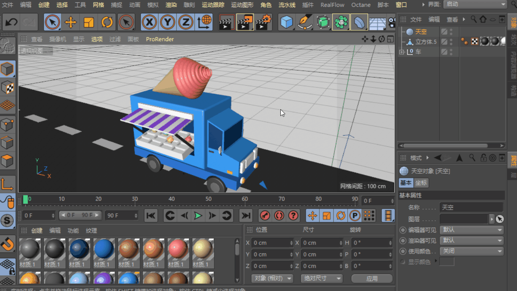Toggle the 渲染器可见 radio button
This screenshot has height=291, width=517.
click(x=403, y=240)
